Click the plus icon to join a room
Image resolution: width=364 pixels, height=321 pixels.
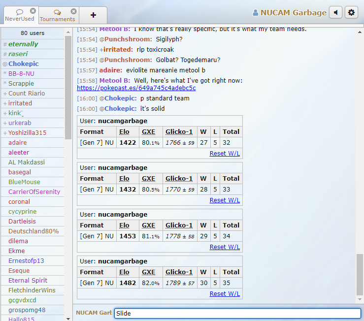tap(94, 15)
